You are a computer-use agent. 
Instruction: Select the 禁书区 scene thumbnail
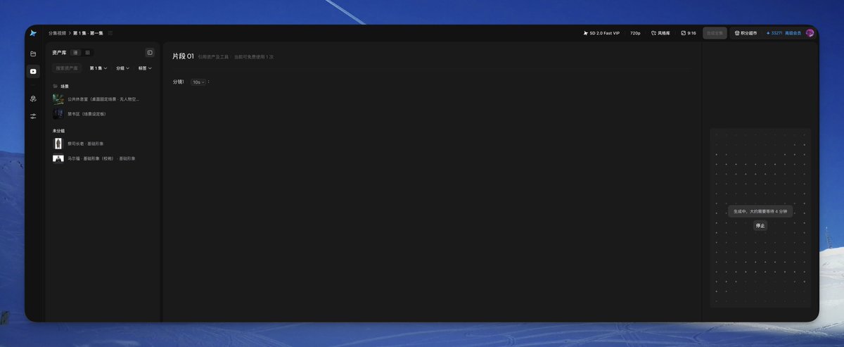58,113
